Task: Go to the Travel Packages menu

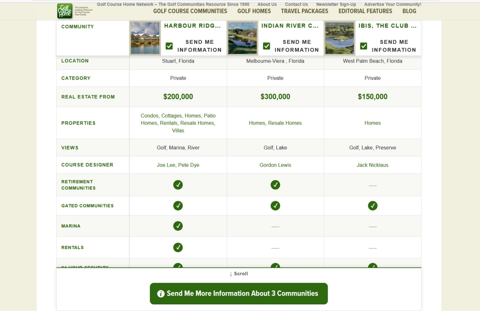Action: [304, 11]
